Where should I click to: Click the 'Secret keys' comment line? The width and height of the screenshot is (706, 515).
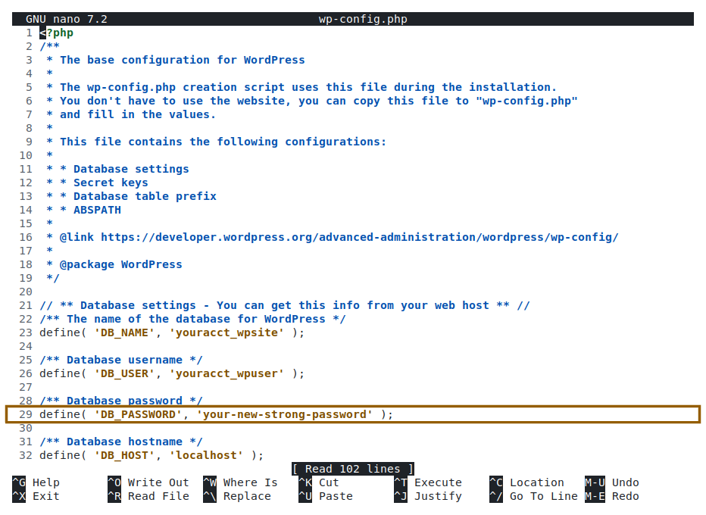111,183
